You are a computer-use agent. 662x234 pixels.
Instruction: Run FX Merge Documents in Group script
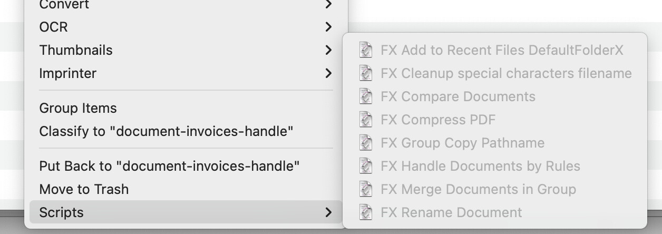[478, 189]
